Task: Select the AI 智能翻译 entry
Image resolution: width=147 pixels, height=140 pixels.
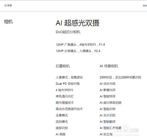Action: 108,122
